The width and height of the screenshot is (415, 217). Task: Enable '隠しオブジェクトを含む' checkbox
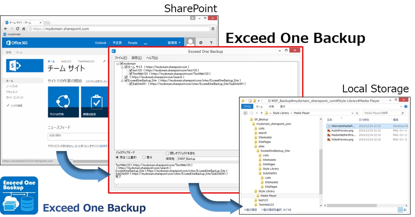[x=167, y=153]
